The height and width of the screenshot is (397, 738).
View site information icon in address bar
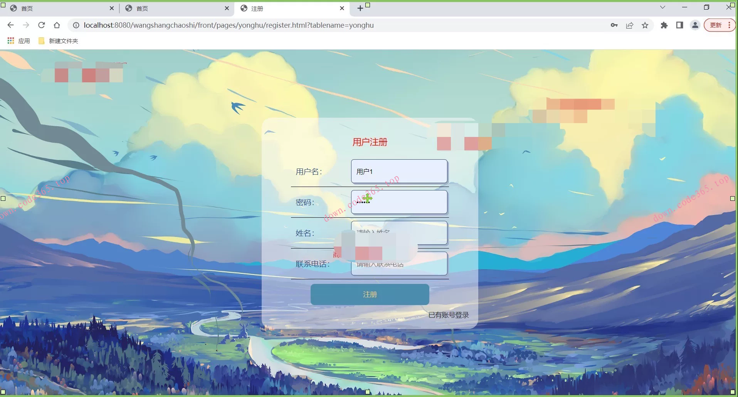point(76,25)
